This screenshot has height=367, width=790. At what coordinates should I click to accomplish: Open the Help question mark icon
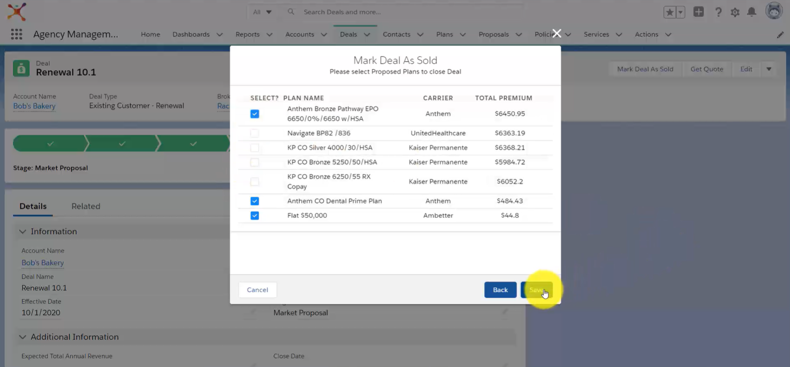[718, 12]
